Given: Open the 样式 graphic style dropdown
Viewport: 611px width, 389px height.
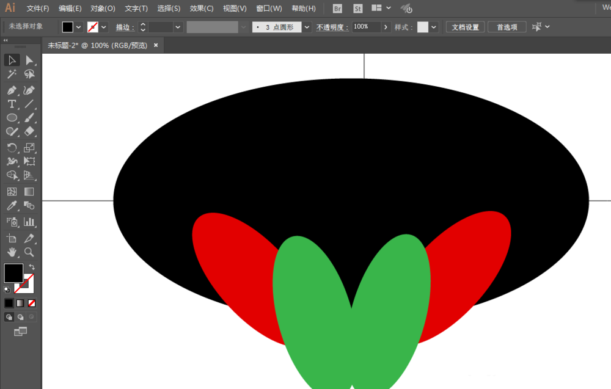Looking at the screenshot, I should click(x=434, y=27).
